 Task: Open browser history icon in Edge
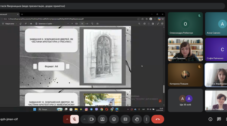pyautogui.click(x=147, y=19)
